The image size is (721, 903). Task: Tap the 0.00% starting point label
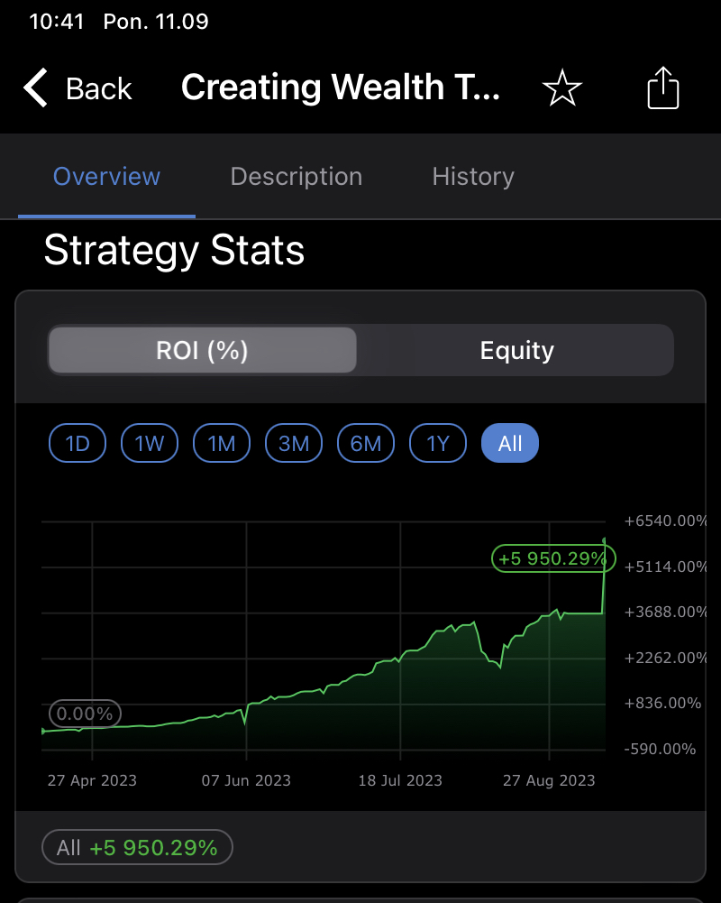(85, 714)
